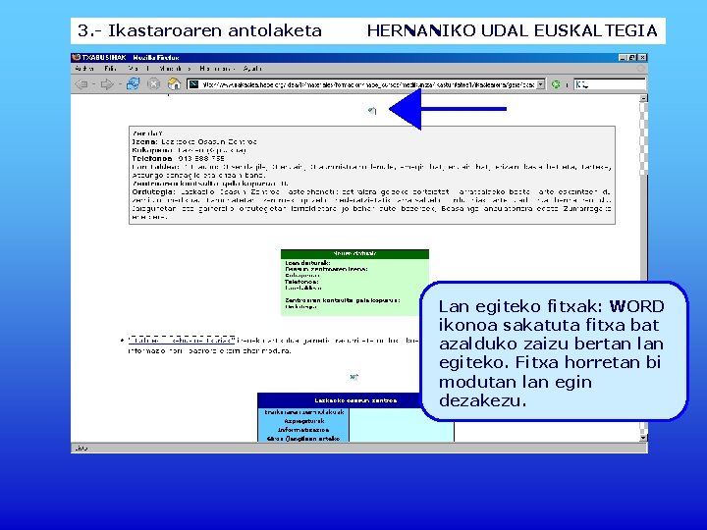Viewport: 707px width, 530px height.
Task: Go to the Home page
Action: point(174,83)
